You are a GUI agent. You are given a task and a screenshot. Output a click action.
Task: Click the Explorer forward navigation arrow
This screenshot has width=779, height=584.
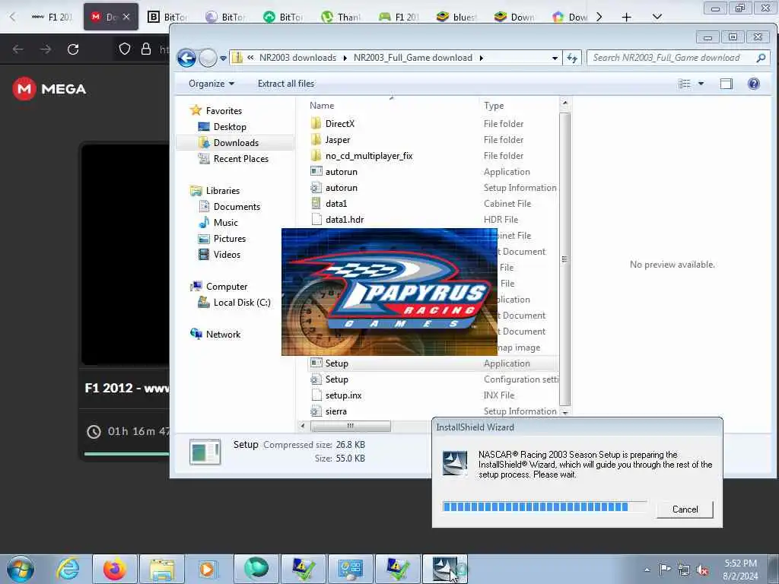[x=208, y=58]
